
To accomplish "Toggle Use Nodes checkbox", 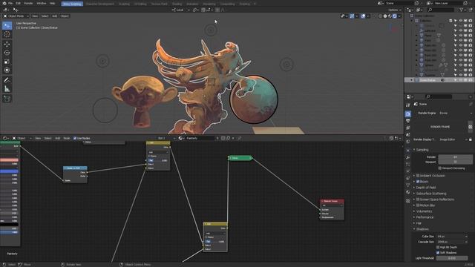I will (75, 138).
